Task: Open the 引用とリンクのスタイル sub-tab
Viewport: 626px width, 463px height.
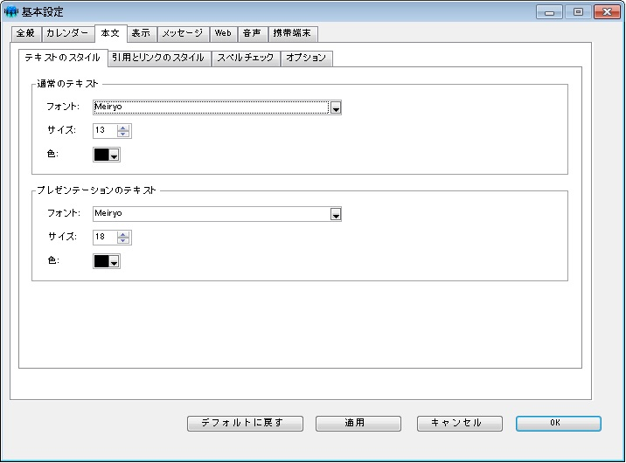Action: pyautogui.click(x=159, y=59)
